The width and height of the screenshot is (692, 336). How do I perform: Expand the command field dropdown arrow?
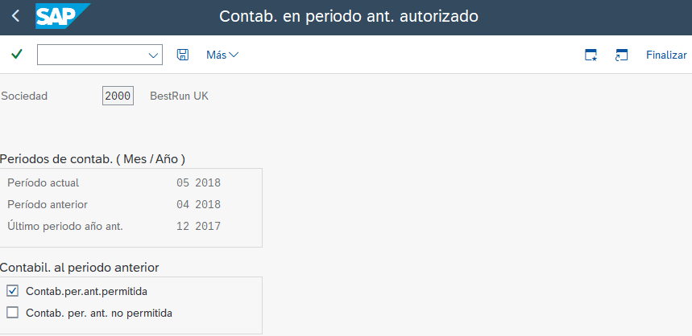[x=153, y=55]
